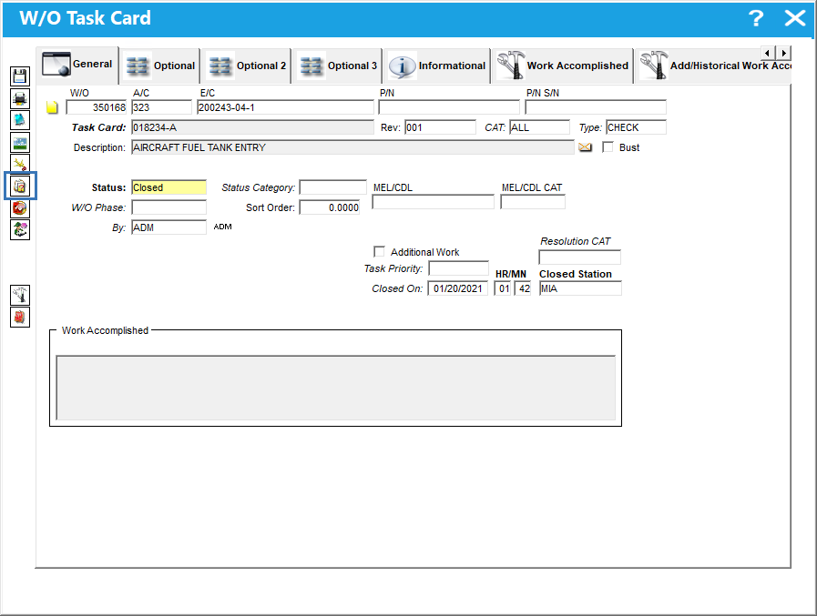Click the blue document icon below Print
The image size is (817, 616).
point(20,120)
